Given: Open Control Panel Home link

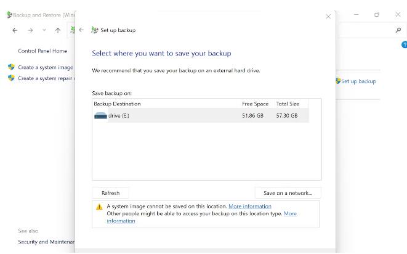Looking at the screenshot, I should [x=42, y=51].
